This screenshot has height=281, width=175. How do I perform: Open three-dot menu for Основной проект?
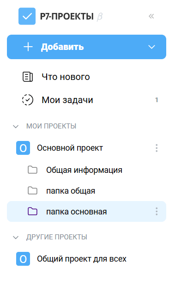pos(157,148)
